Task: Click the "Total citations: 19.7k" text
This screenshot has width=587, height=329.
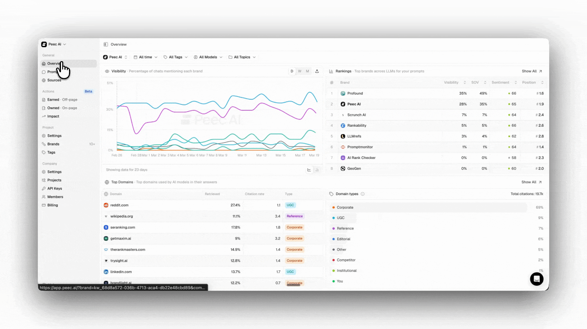Action: (x=527, y=194)
